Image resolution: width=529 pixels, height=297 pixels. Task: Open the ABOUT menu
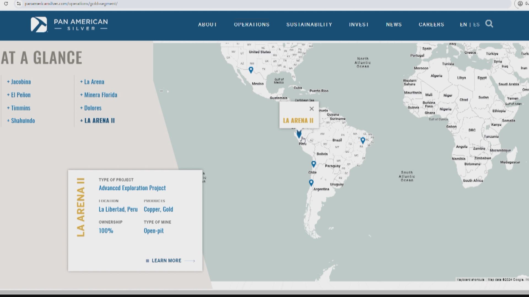[207, 24]
